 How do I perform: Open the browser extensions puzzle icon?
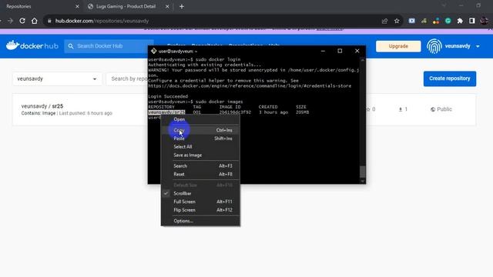tap(460, 21)
